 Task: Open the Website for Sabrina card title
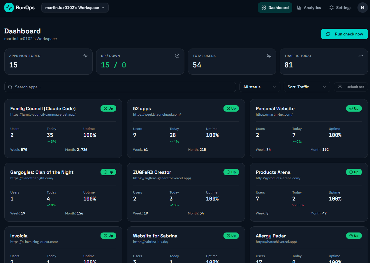pyautogui.click(x=155, y=236)
